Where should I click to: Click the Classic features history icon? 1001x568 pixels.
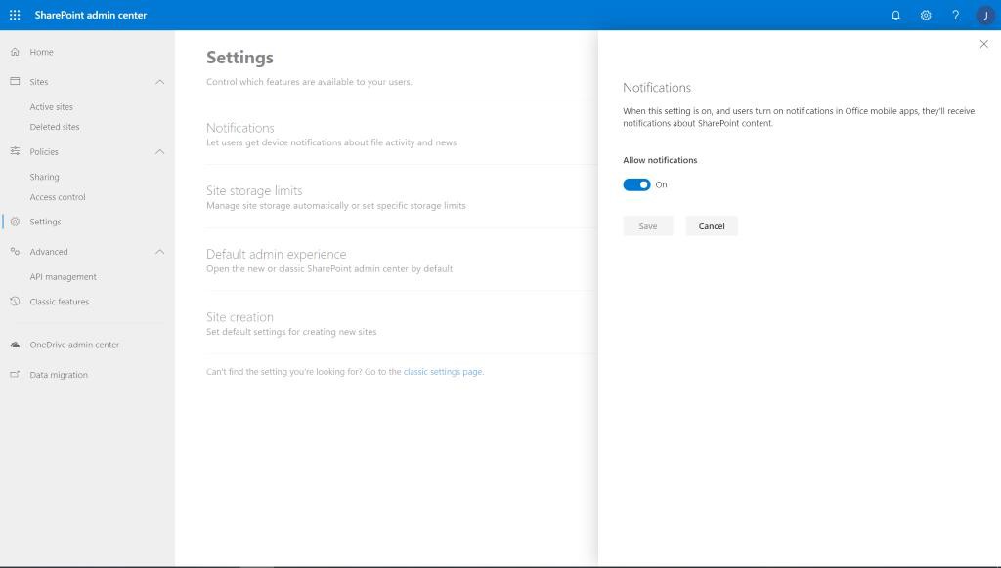coord(15,301)
